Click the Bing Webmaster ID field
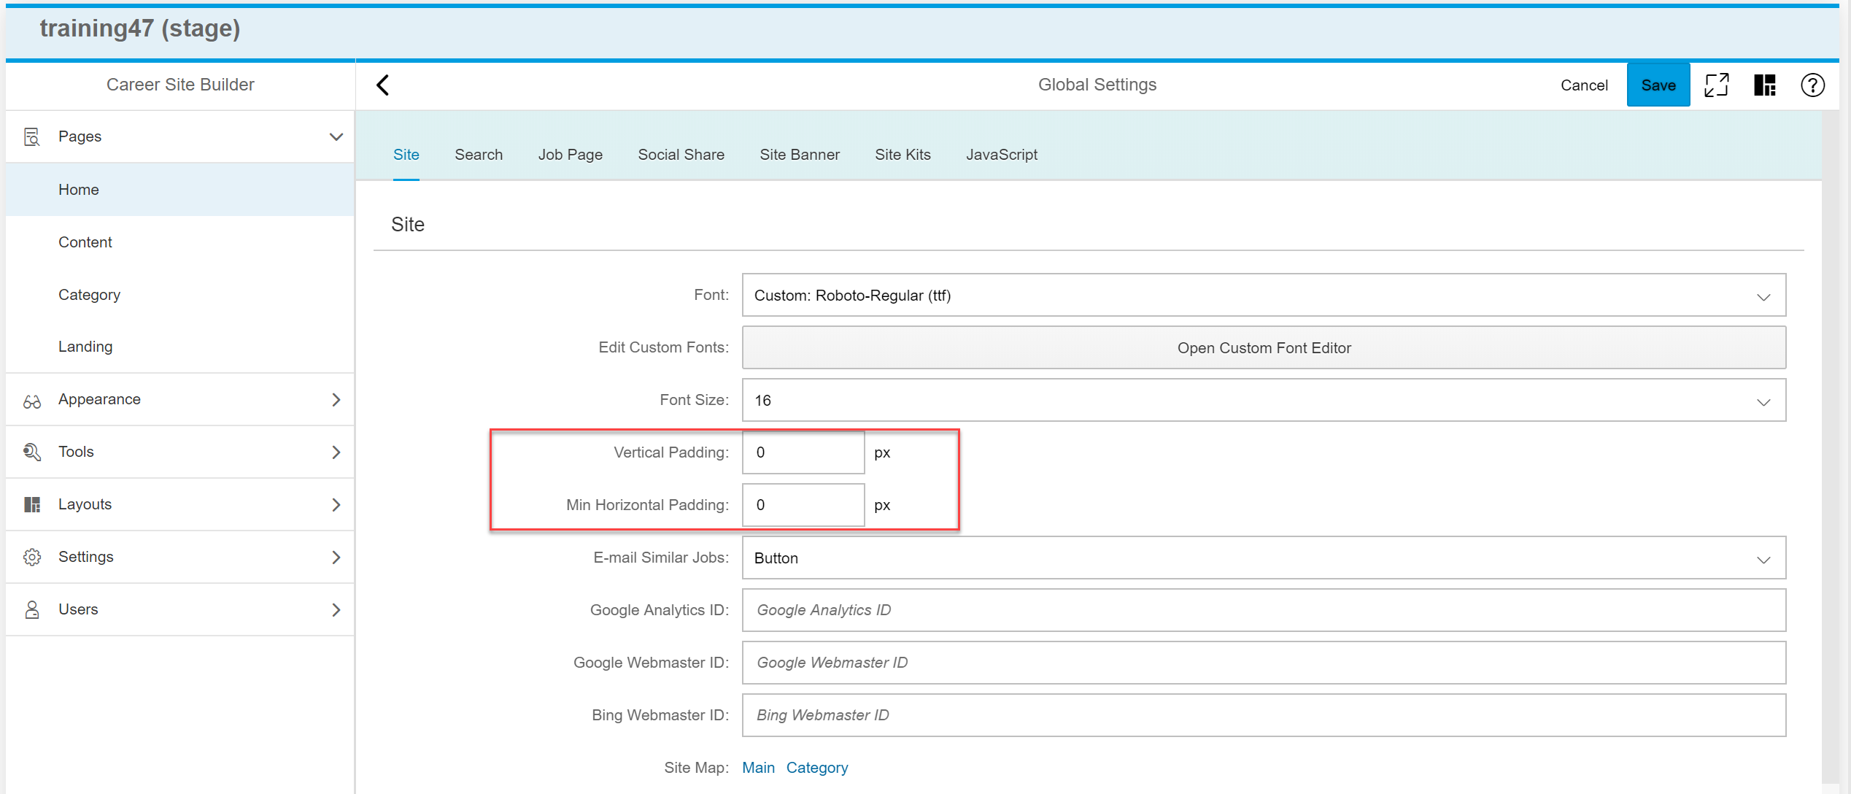The width and height of the screenshot is (1851, 794). 1264,715
